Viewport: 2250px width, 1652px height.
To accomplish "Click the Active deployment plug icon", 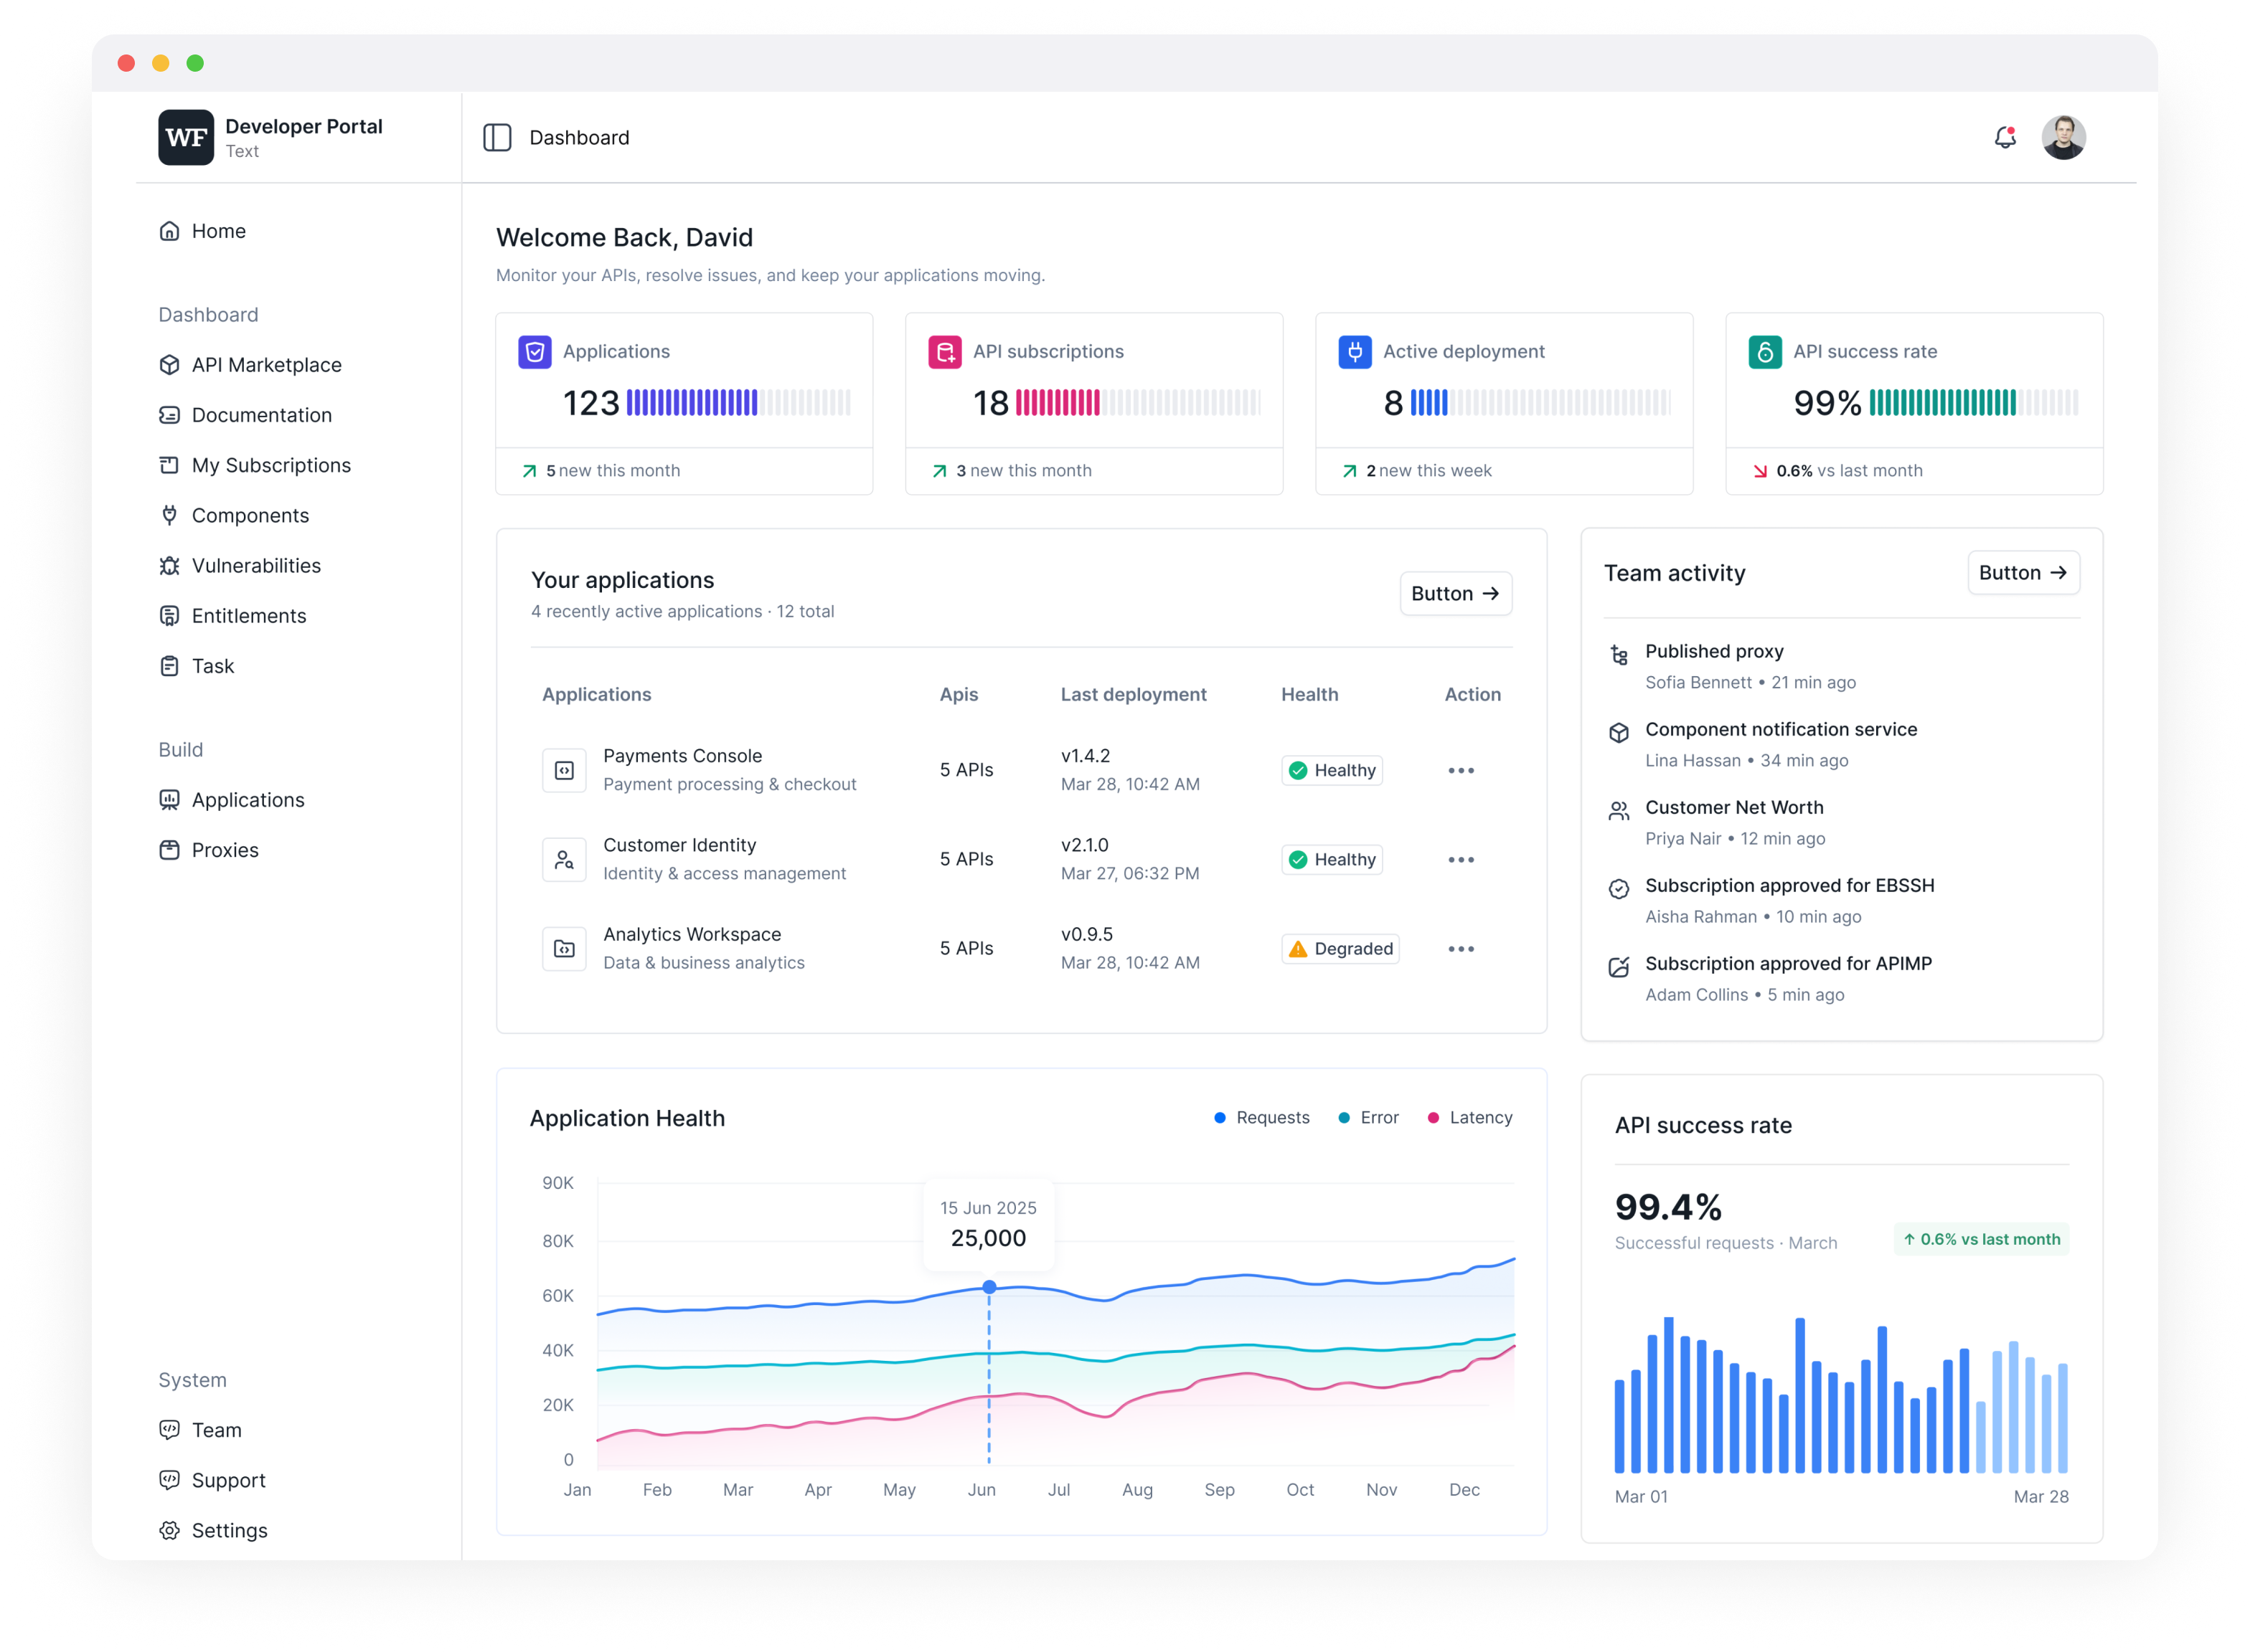I will (x=1355, y=352).
